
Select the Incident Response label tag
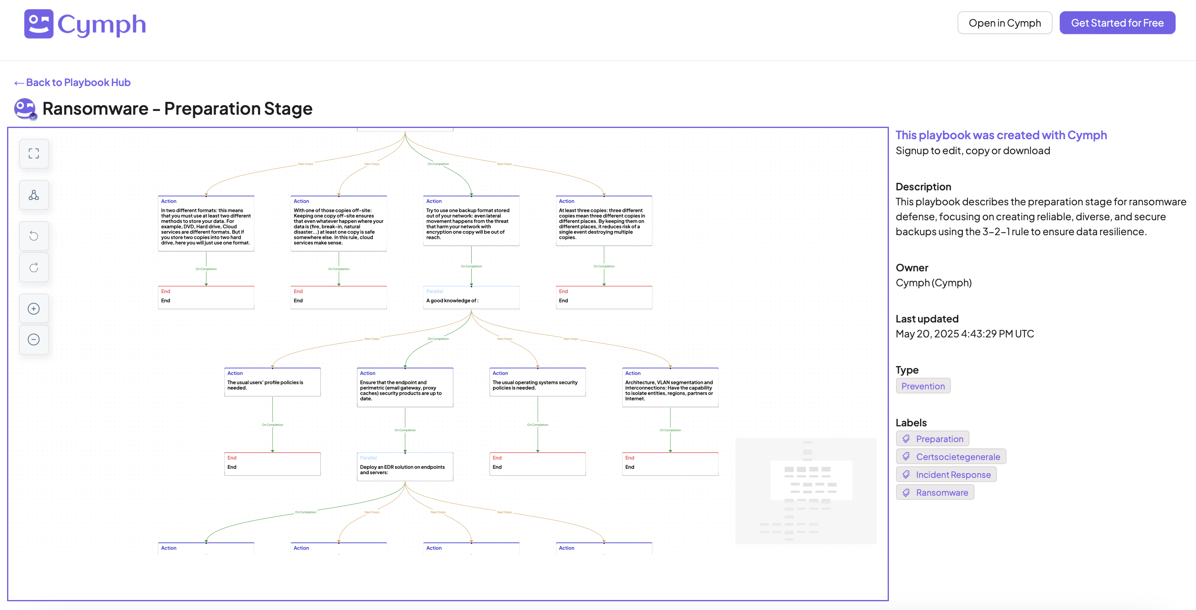pos(946,475)
